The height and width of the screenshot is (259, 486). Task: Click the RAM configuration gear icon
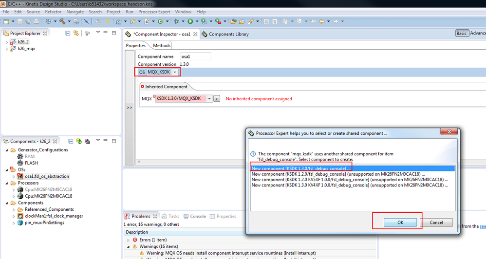pyautogui.click(x=20, y=156)
